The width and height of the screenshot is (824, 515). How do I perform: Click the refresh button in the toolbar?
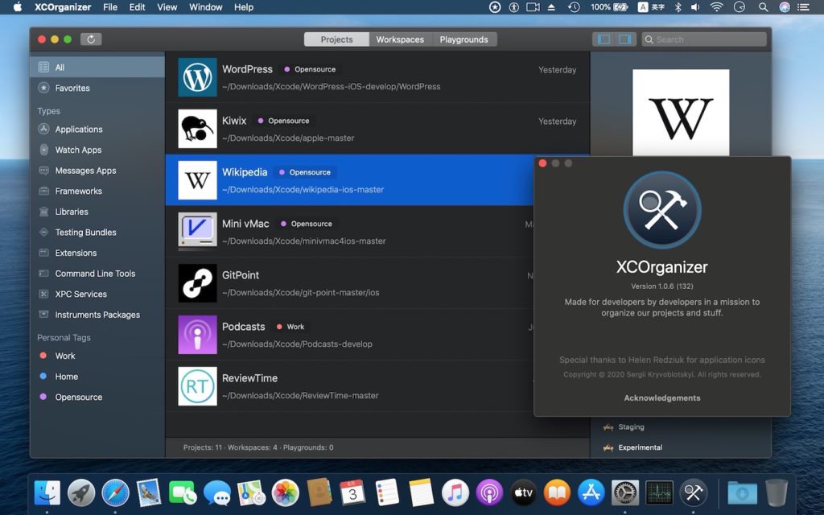[91, 39]
